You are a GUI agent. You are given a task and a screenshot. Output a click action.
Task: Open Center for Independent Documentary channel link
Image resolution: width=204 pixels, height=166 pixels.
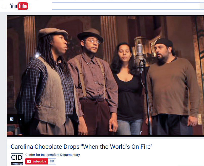(x=52, y=155)
